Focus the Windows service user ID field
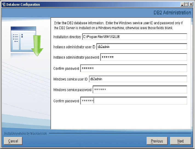Screen dimensions: 195x149 [x=138, y=79]
